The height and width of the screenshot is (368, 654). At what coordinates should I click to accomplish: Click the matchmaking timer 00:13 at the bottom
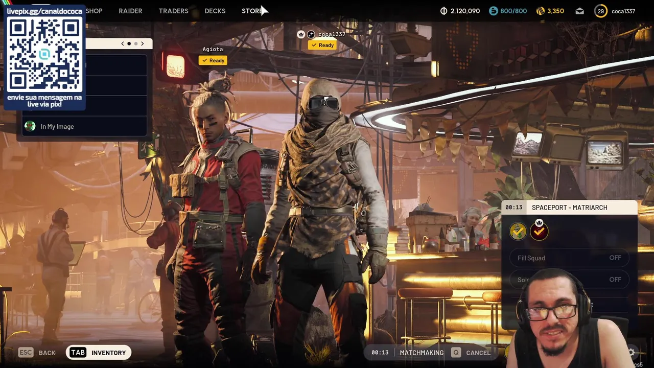pos(380,353)
